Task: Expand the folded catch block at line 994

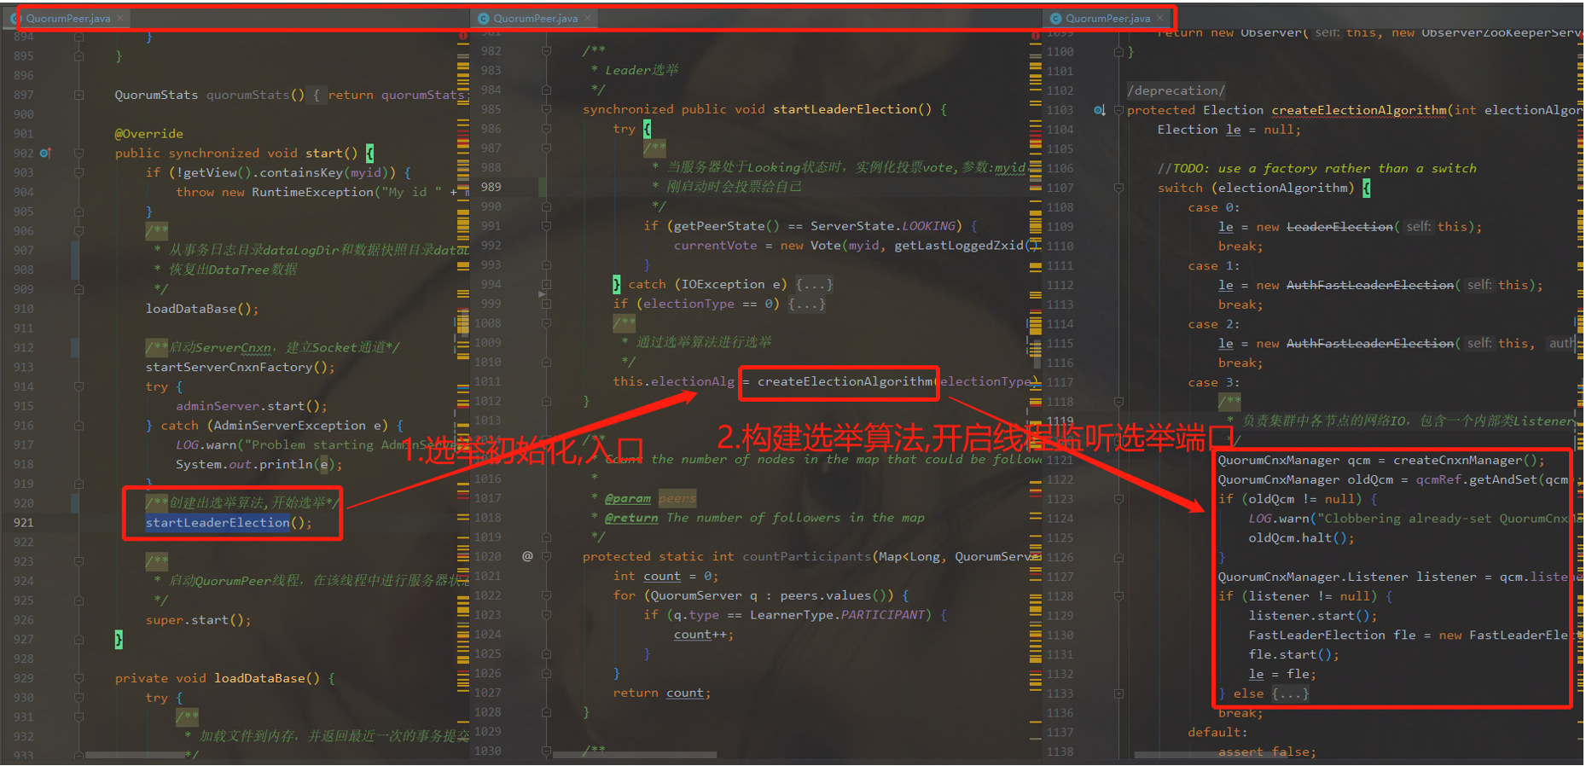Action: [x=546, y=285]
